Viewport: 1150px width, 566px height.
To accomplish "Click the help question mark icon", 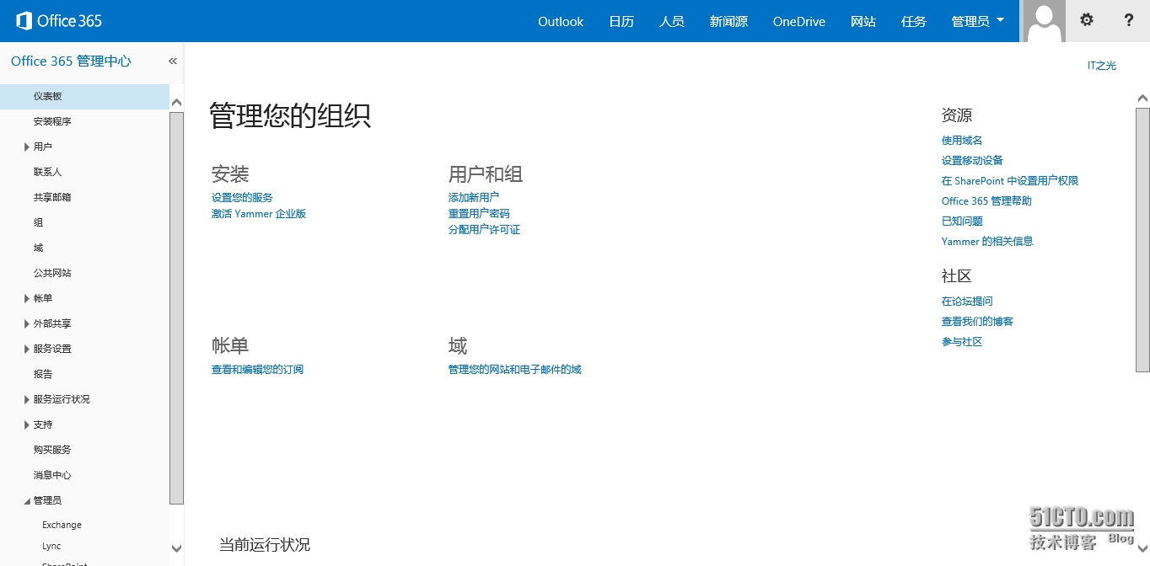I will 1129,20.
